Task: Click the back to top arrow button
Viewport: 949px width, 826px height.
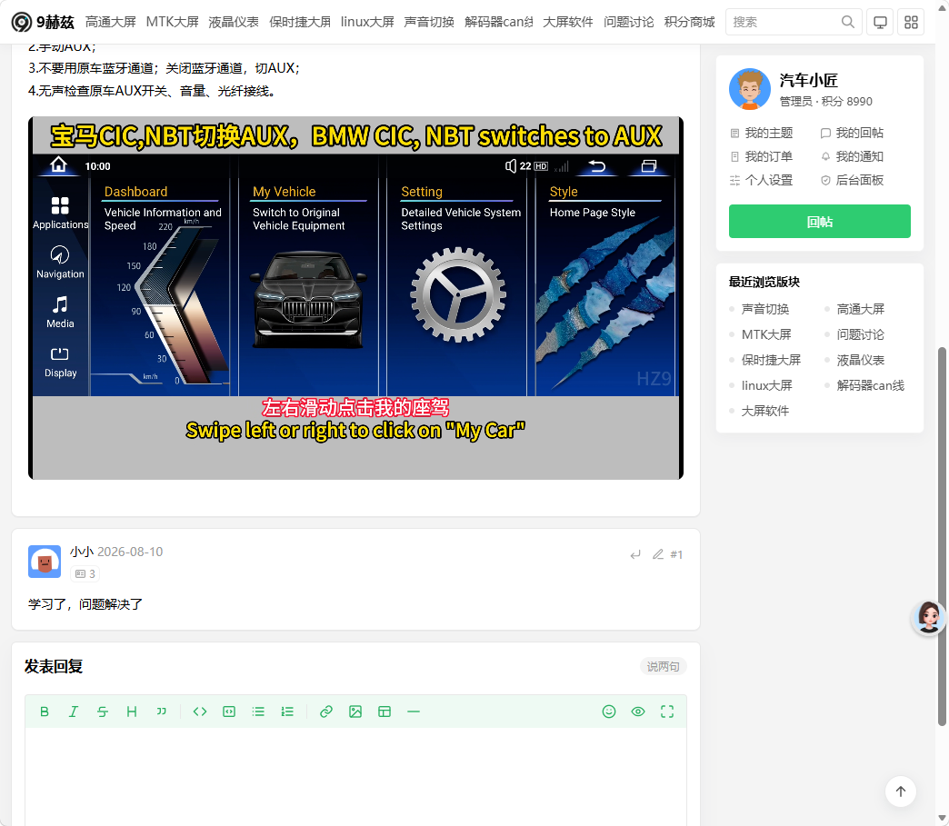Action: 901,791
